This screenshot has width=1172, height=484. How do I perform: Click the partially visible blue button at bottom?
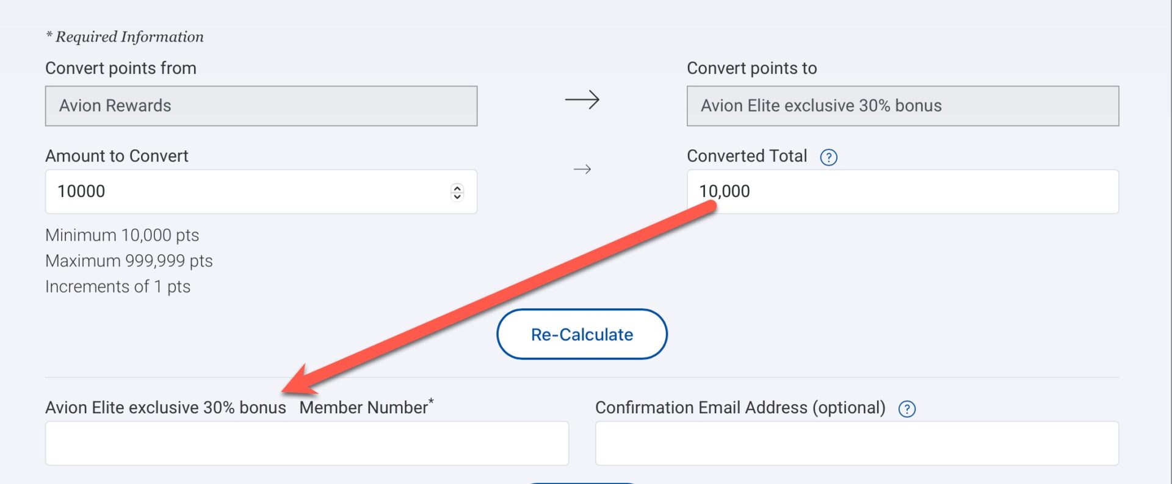[x=582, y=482]
